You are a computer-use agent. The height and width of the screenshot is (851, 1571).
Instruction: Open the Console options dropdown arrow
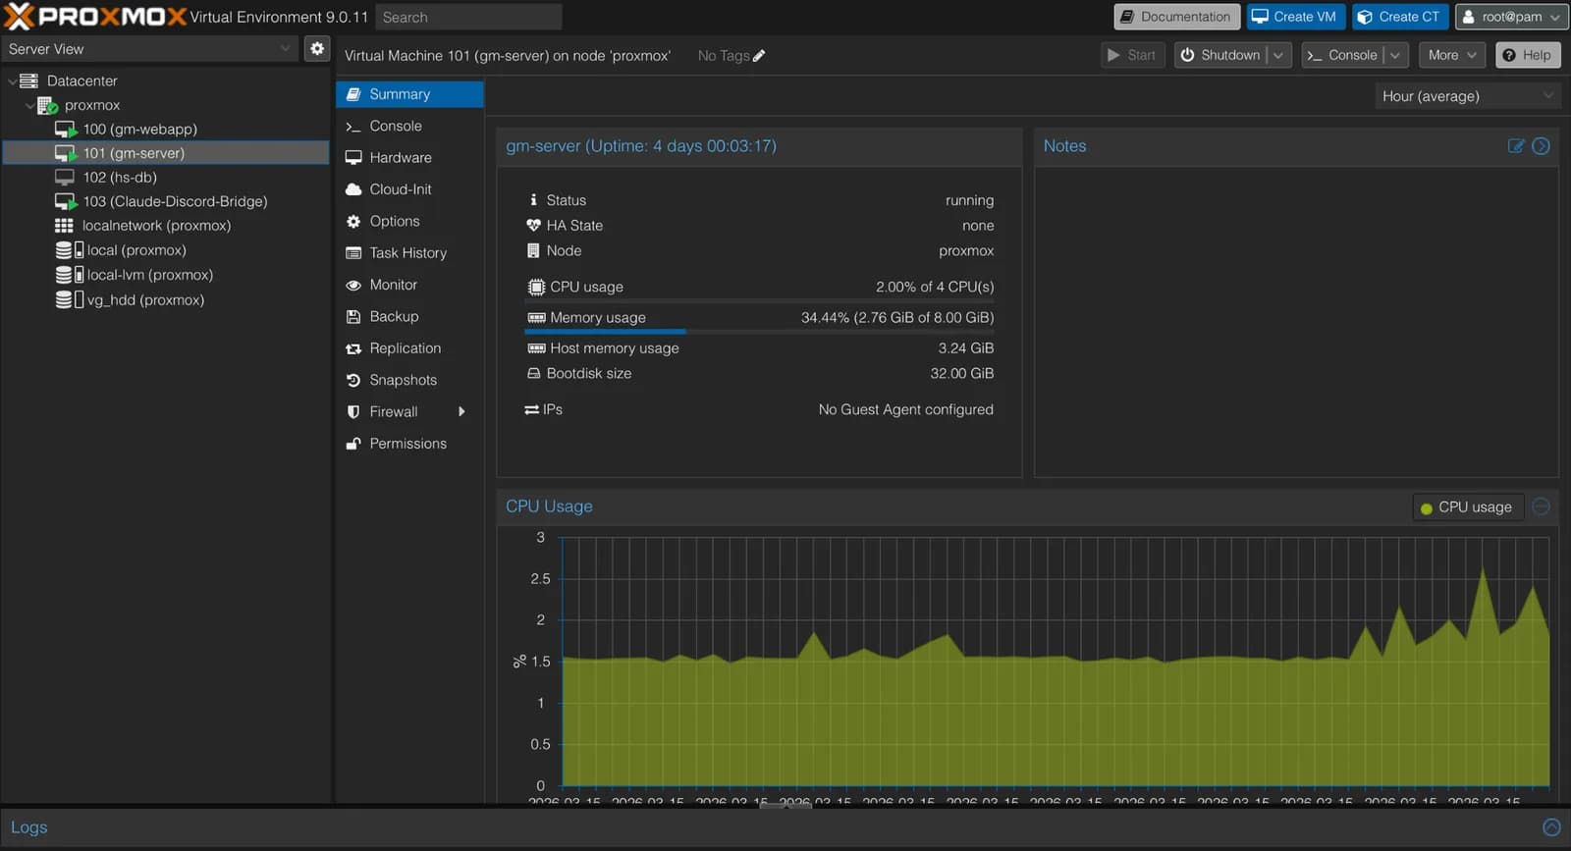click(1395, 56)
